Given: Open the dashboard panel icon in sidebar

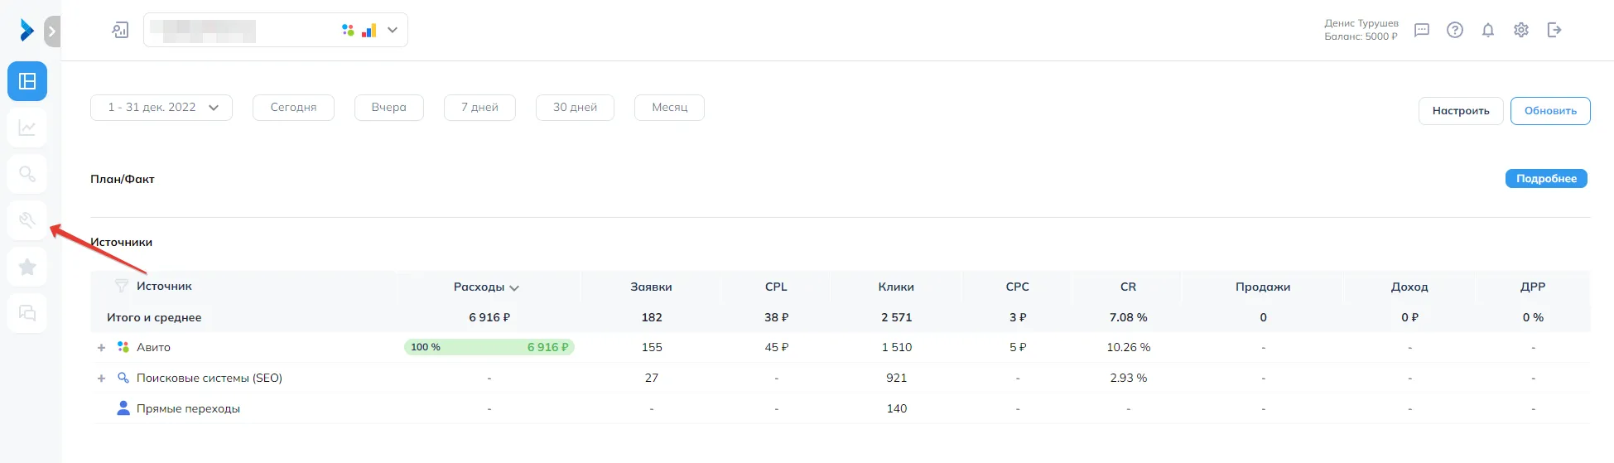Looking at the screenshot, I should [x=27, y=81].
